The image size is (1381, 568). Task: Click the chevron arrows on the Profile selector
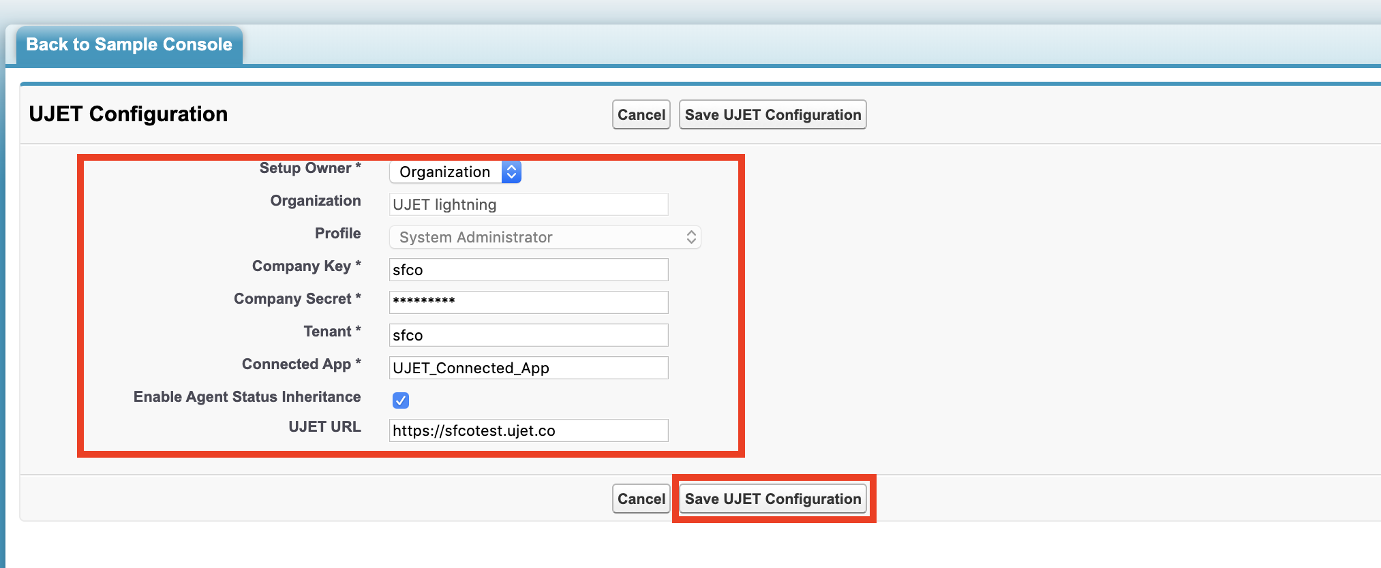pyautogui.click(x=691, y=238)
